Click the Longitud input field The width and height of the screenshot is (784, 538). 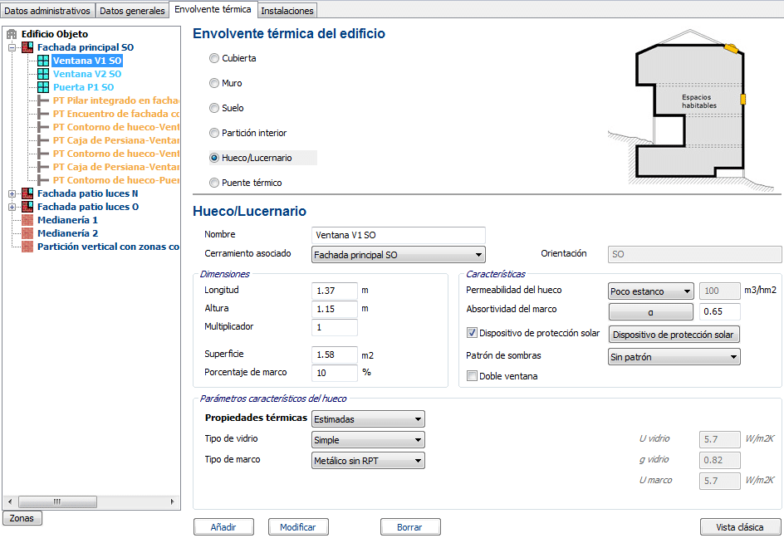point(335,291)
